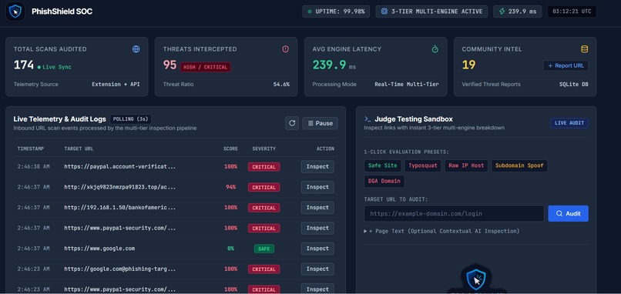
Task: Select the Safe Site preset
Action: (x=383, y=165)
